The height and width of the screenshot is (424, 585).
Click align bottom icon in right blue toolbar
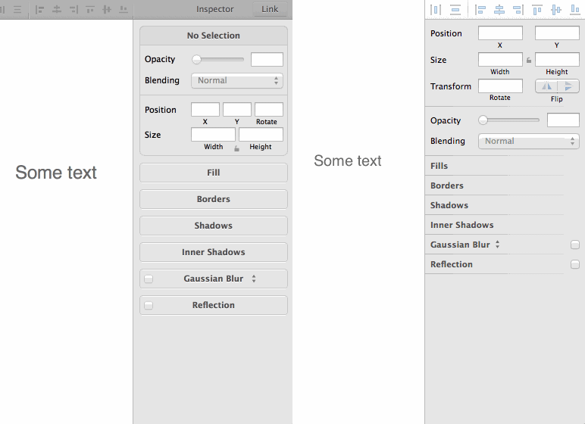575,10
